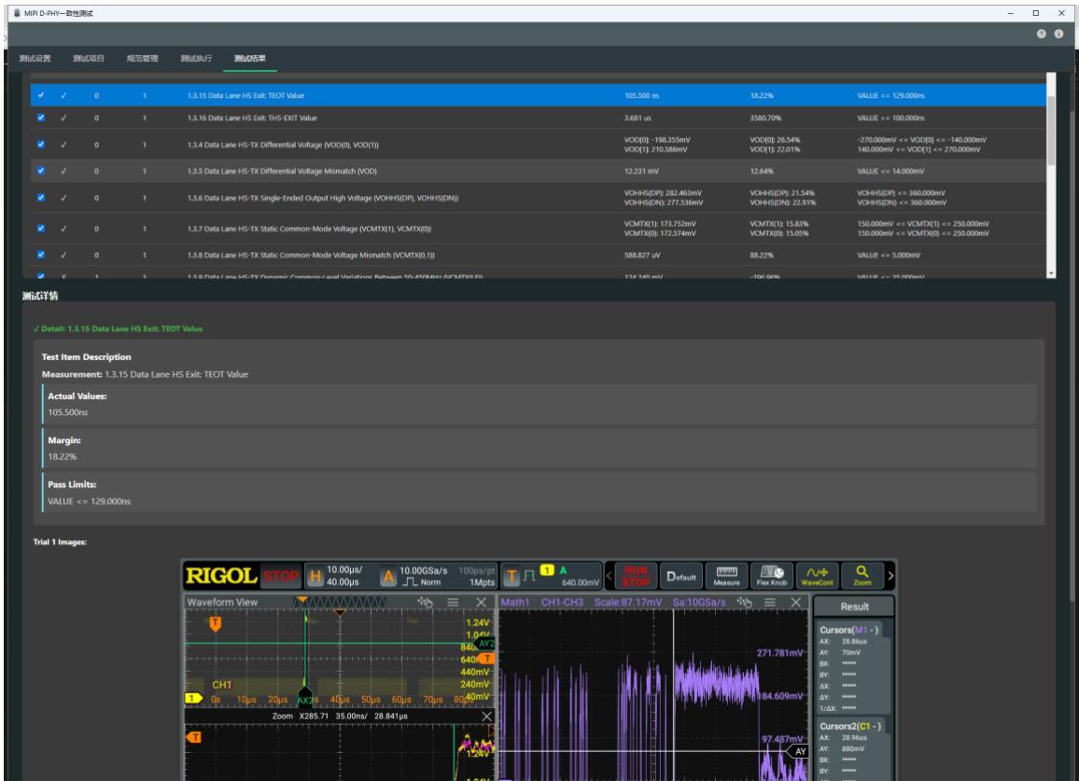Click the info icon in the header

point(1058,34)
